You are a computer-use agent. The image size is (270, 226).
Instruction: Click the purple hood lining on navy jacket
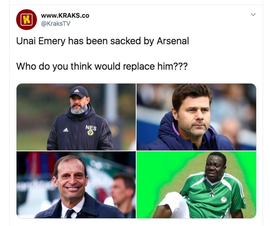175,129
